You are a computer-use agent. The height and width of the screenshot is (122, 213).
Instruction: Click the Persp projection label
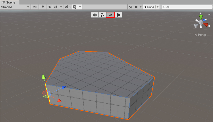pos(201,35)
